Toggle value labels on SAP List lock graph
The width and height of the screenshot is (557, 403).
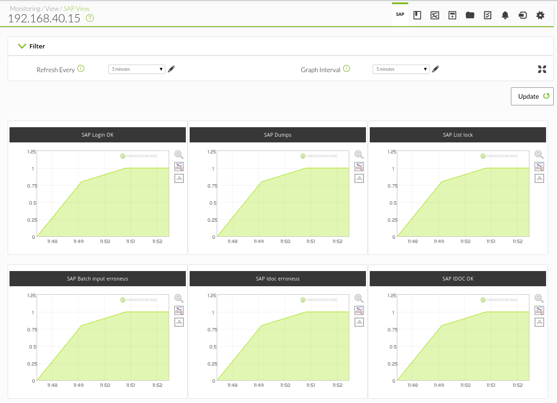tap(539, 178)
